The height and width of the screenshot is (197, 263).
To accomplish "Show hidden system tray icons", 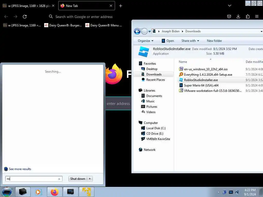I will tap(218, 192).
